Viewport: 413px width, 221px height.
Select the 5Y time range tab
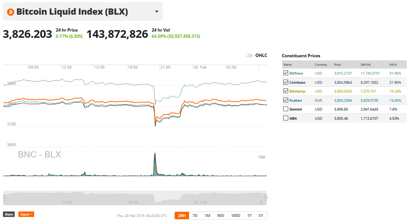261,215
